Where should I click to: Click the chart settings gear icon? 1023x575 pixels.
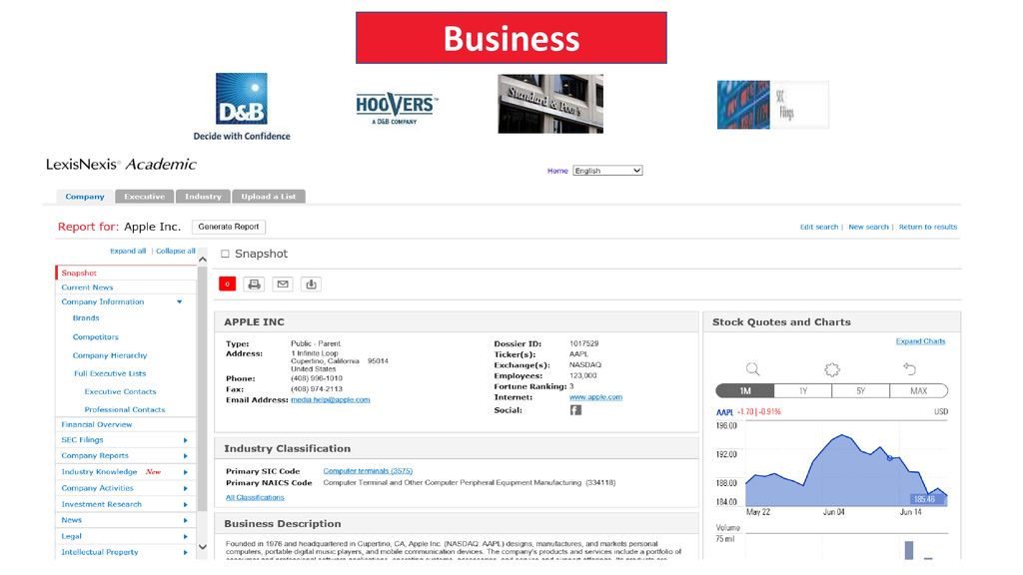coord(832,369)
